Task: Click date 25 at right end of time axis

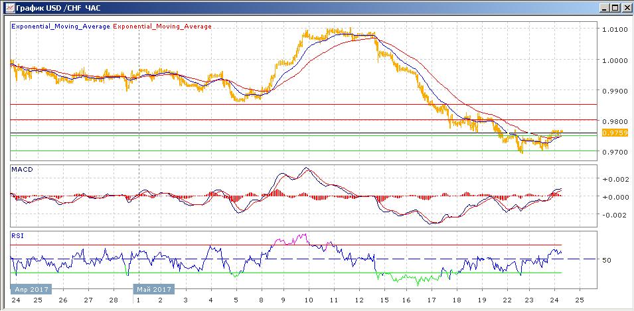Action: pyautogui.click(x=578, y=299)
